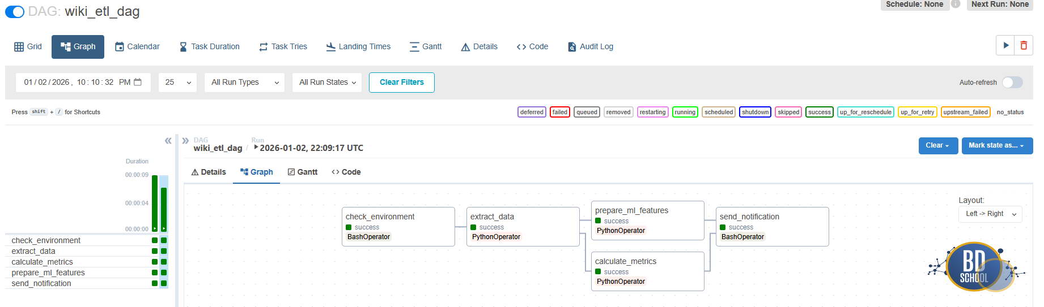
Task: Open the calendar picker in date field
Action: (138, 83)
